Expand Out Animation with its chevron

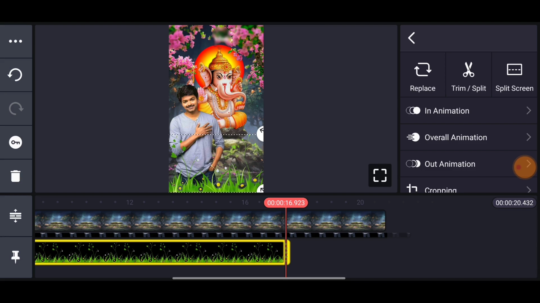point(528,164)
